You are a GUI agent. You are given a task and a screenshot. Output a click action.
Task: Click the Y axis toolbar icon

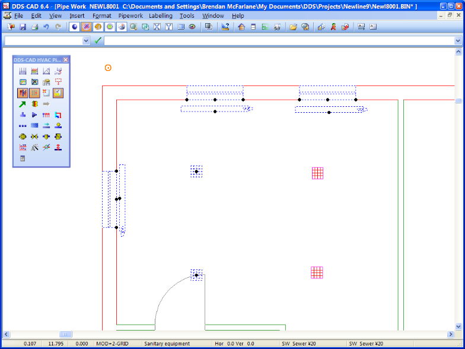coord(168,27)
